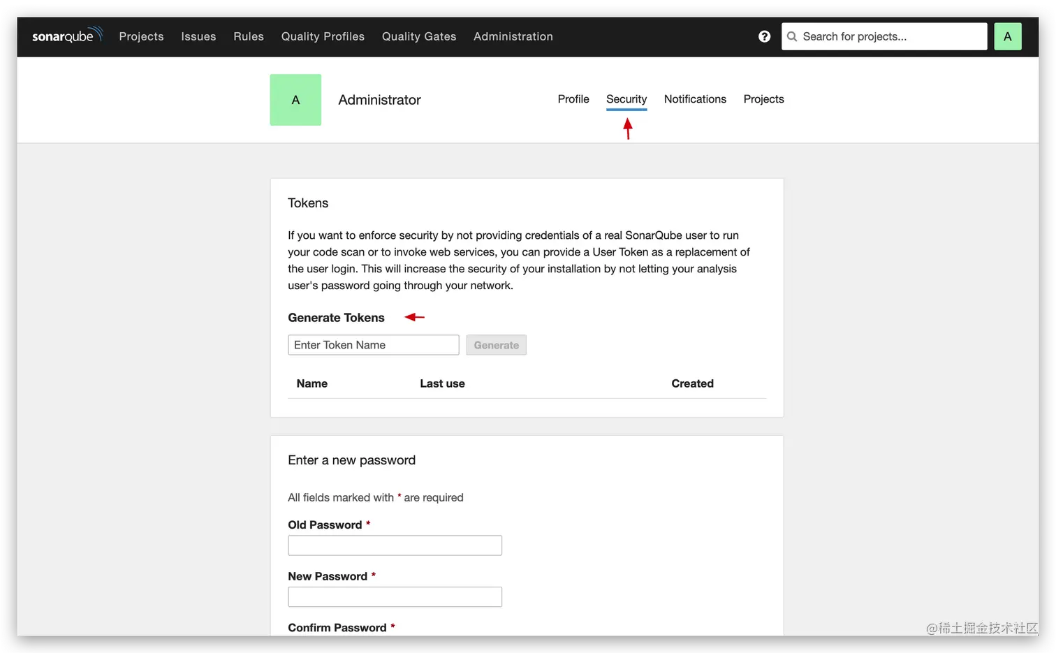The image size is (1056, 653).
Task: Click the Enter a new password heading
Action: (x=351, y=460)
